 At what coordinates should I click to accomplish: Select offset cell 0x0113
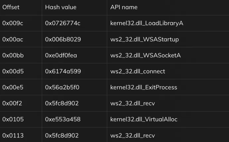tap(13, 136)
